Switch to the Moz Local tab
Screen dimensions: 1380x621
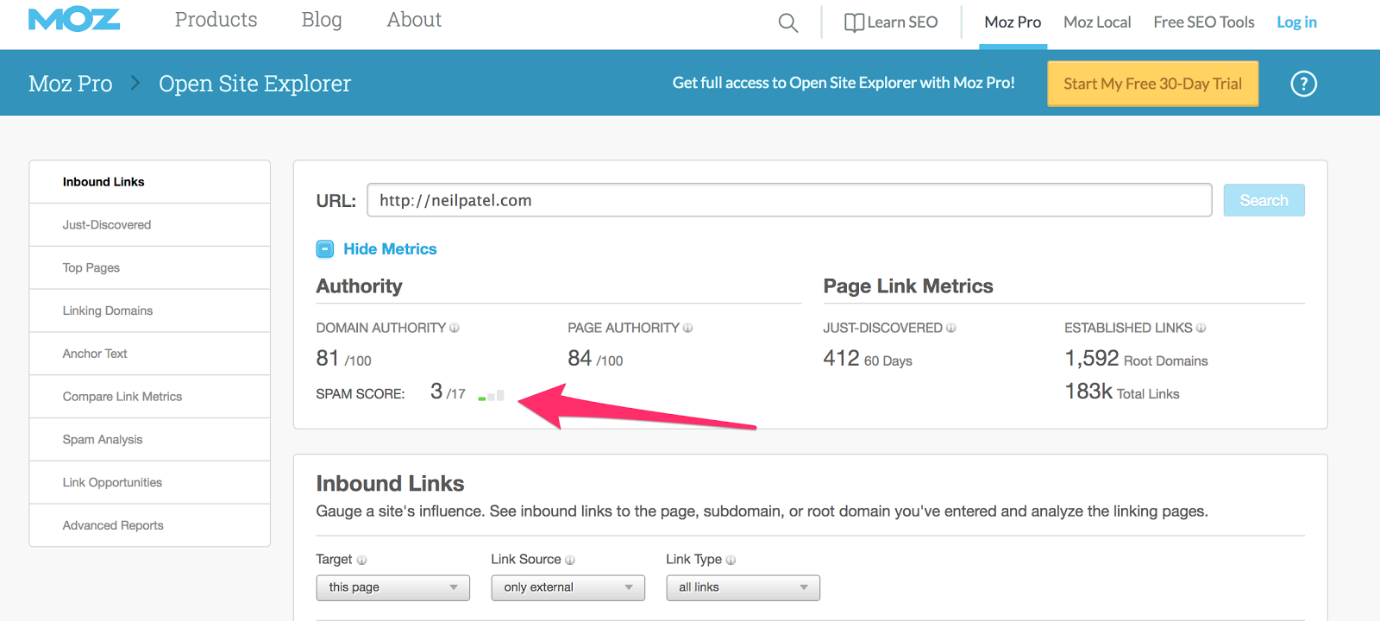[x=1097, y=22]
